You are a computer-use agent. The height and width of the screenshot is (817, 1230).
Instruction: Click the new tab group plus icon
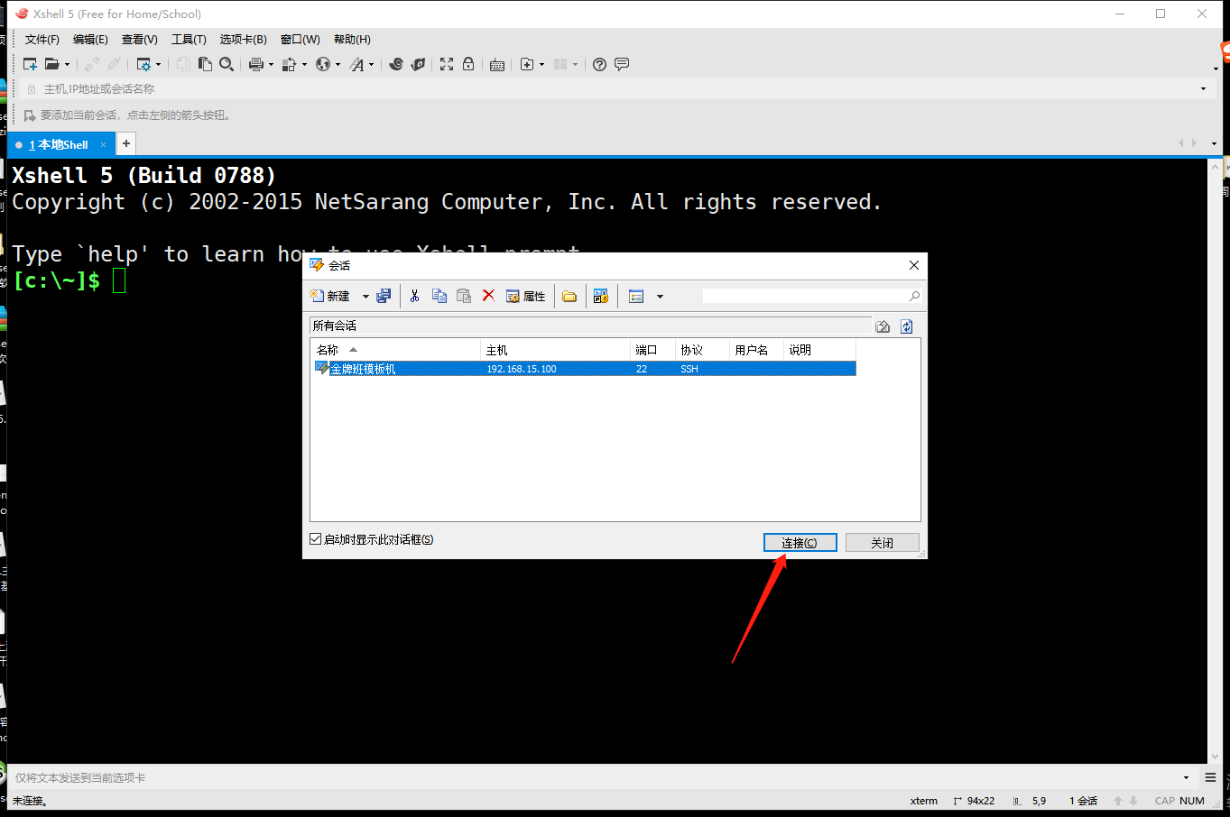[x=527, y=64]
